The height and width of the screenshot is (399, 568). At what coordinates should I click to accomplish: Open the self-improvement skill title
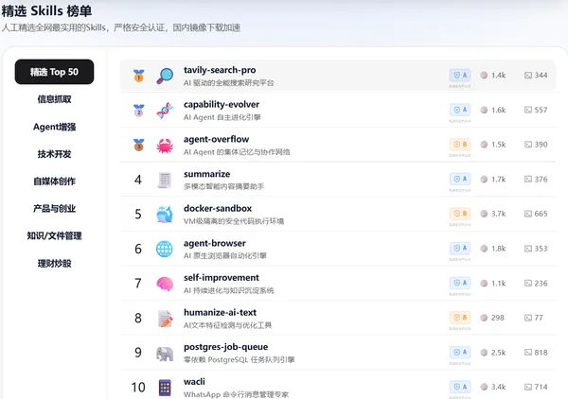pos(222,277)
